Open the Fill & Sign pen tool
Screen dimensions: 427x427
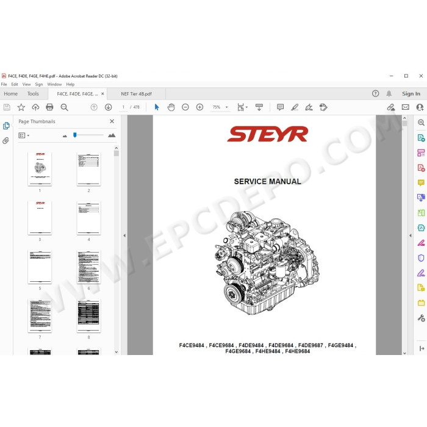pos(421,273)
